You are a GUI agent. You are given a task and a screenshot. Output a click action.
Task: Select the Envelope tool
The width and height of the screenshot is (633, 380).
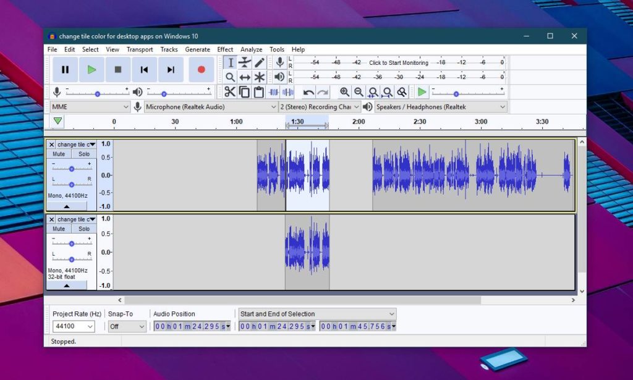click(244, 62)
